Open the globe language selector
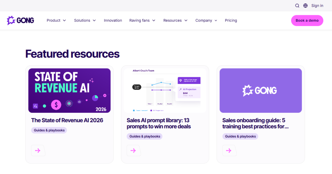This screenshot has width=332, height=174. click(305, 6)
